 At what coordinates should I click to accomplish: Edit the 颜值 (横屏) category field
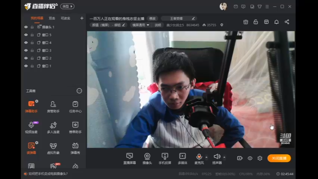109,25
